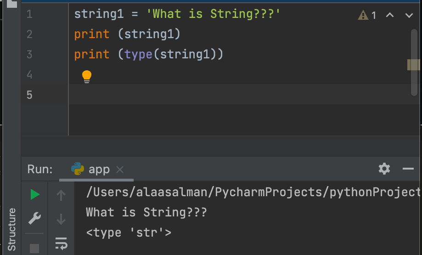The image size is (422, 255).
Task: Open the Run panel gear settings
Action: coord(384,169)
